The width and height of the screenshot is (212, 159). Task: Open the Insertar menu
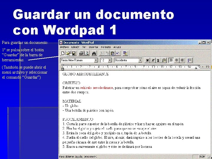coord(94,47)
